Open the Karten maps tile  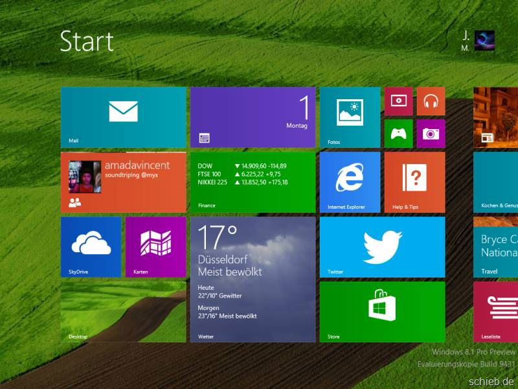click(x=156, y=247)
